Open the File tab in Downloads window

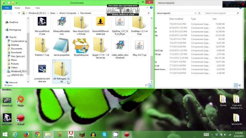tap(7, 8)
